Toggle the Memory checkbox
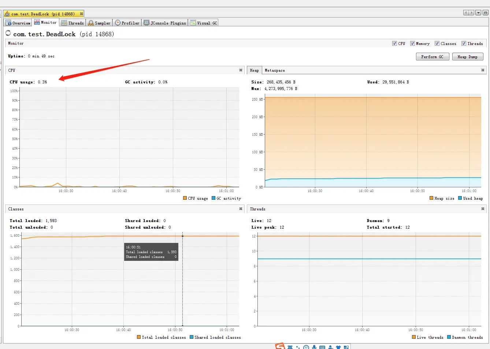The width and height of the screenshot is (490, 349). pyautogui.click(x=412, y=44)
